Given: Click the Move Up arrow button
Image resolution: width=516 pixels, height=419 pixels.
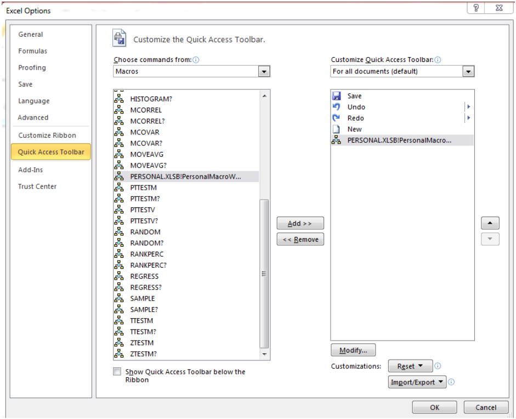Looking at the screenshot, I should click(x=490, y=223).
